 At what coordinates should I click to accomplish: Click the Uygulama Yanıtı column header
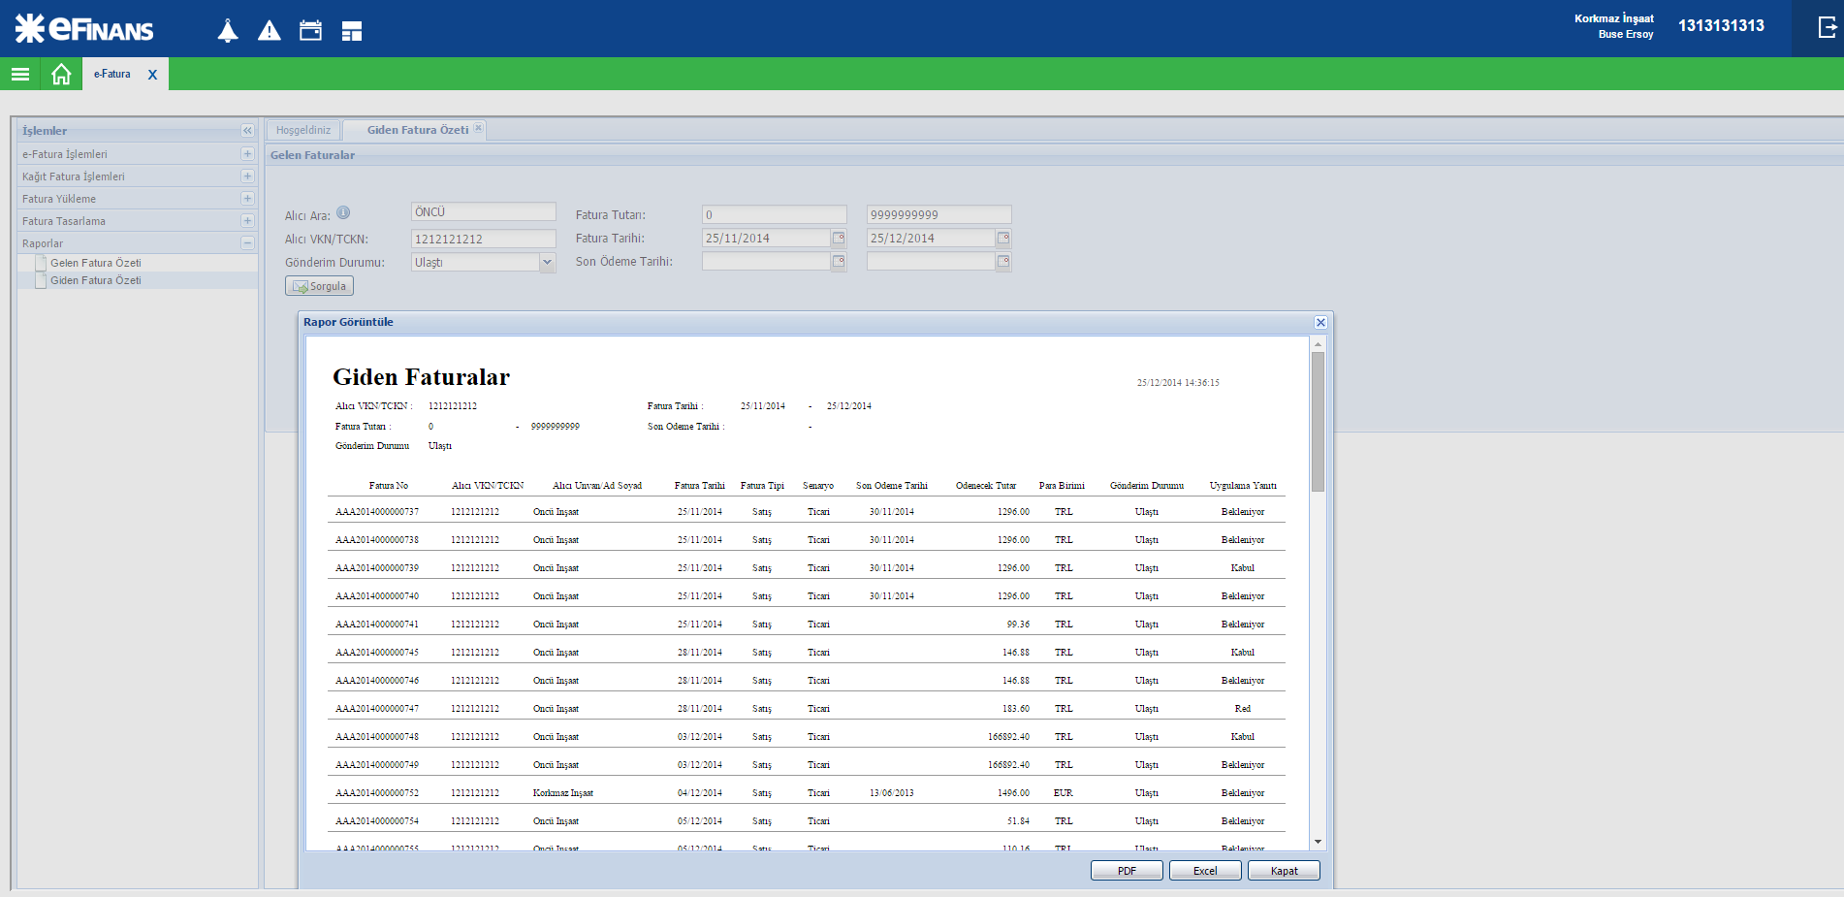[1243, 486]
